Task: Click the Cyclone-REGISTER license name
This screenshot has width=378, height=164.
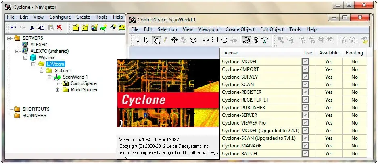Action: (x=242, y=92)
